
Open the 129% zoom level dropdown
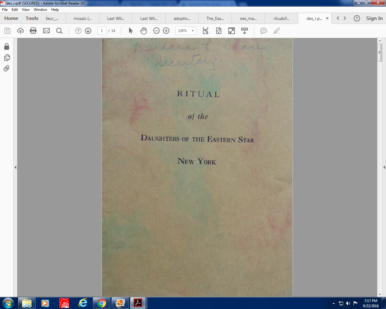pyautogui.click(x=193, y=31)
